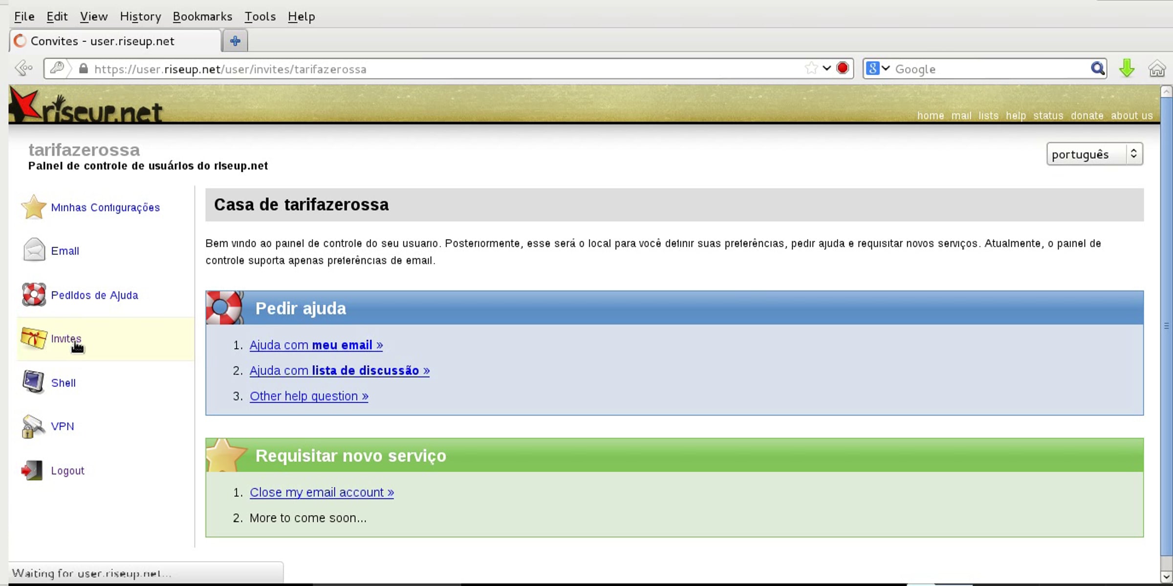Click the Casa de tarifazerossa heading
Viewport: 1173px width, 586px height.
click(301, 205)
